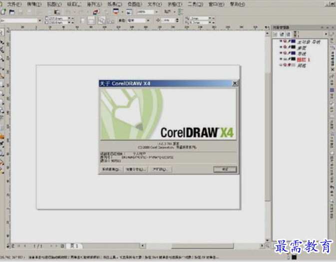Open the 窗口(W) Window menu
336x262 pixels.
click(217, 4)
